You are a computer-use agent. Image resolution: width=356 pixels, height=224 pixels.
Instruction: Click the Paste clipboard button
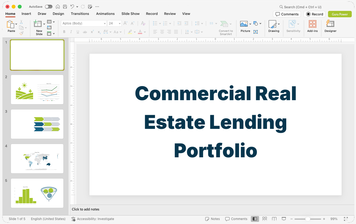11,26
